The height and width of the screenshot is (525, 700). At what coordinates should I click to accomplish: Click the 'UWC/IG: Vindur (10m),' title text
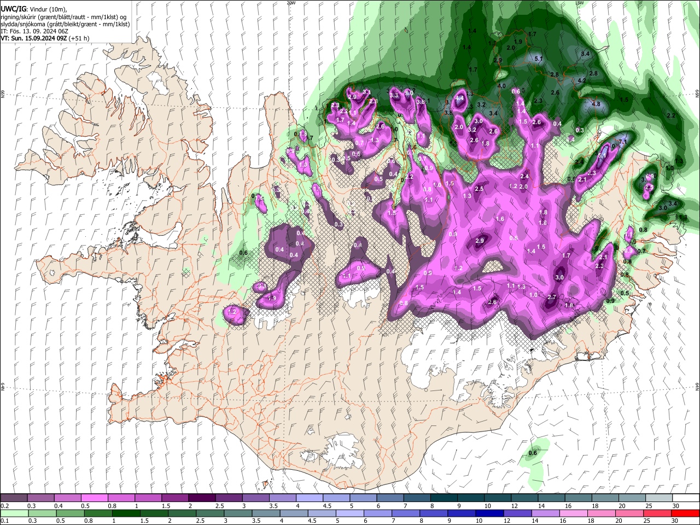point(34,9)
